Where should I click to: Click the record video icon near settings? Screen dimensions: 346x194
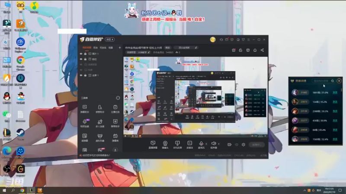click(x=230, y=144)
